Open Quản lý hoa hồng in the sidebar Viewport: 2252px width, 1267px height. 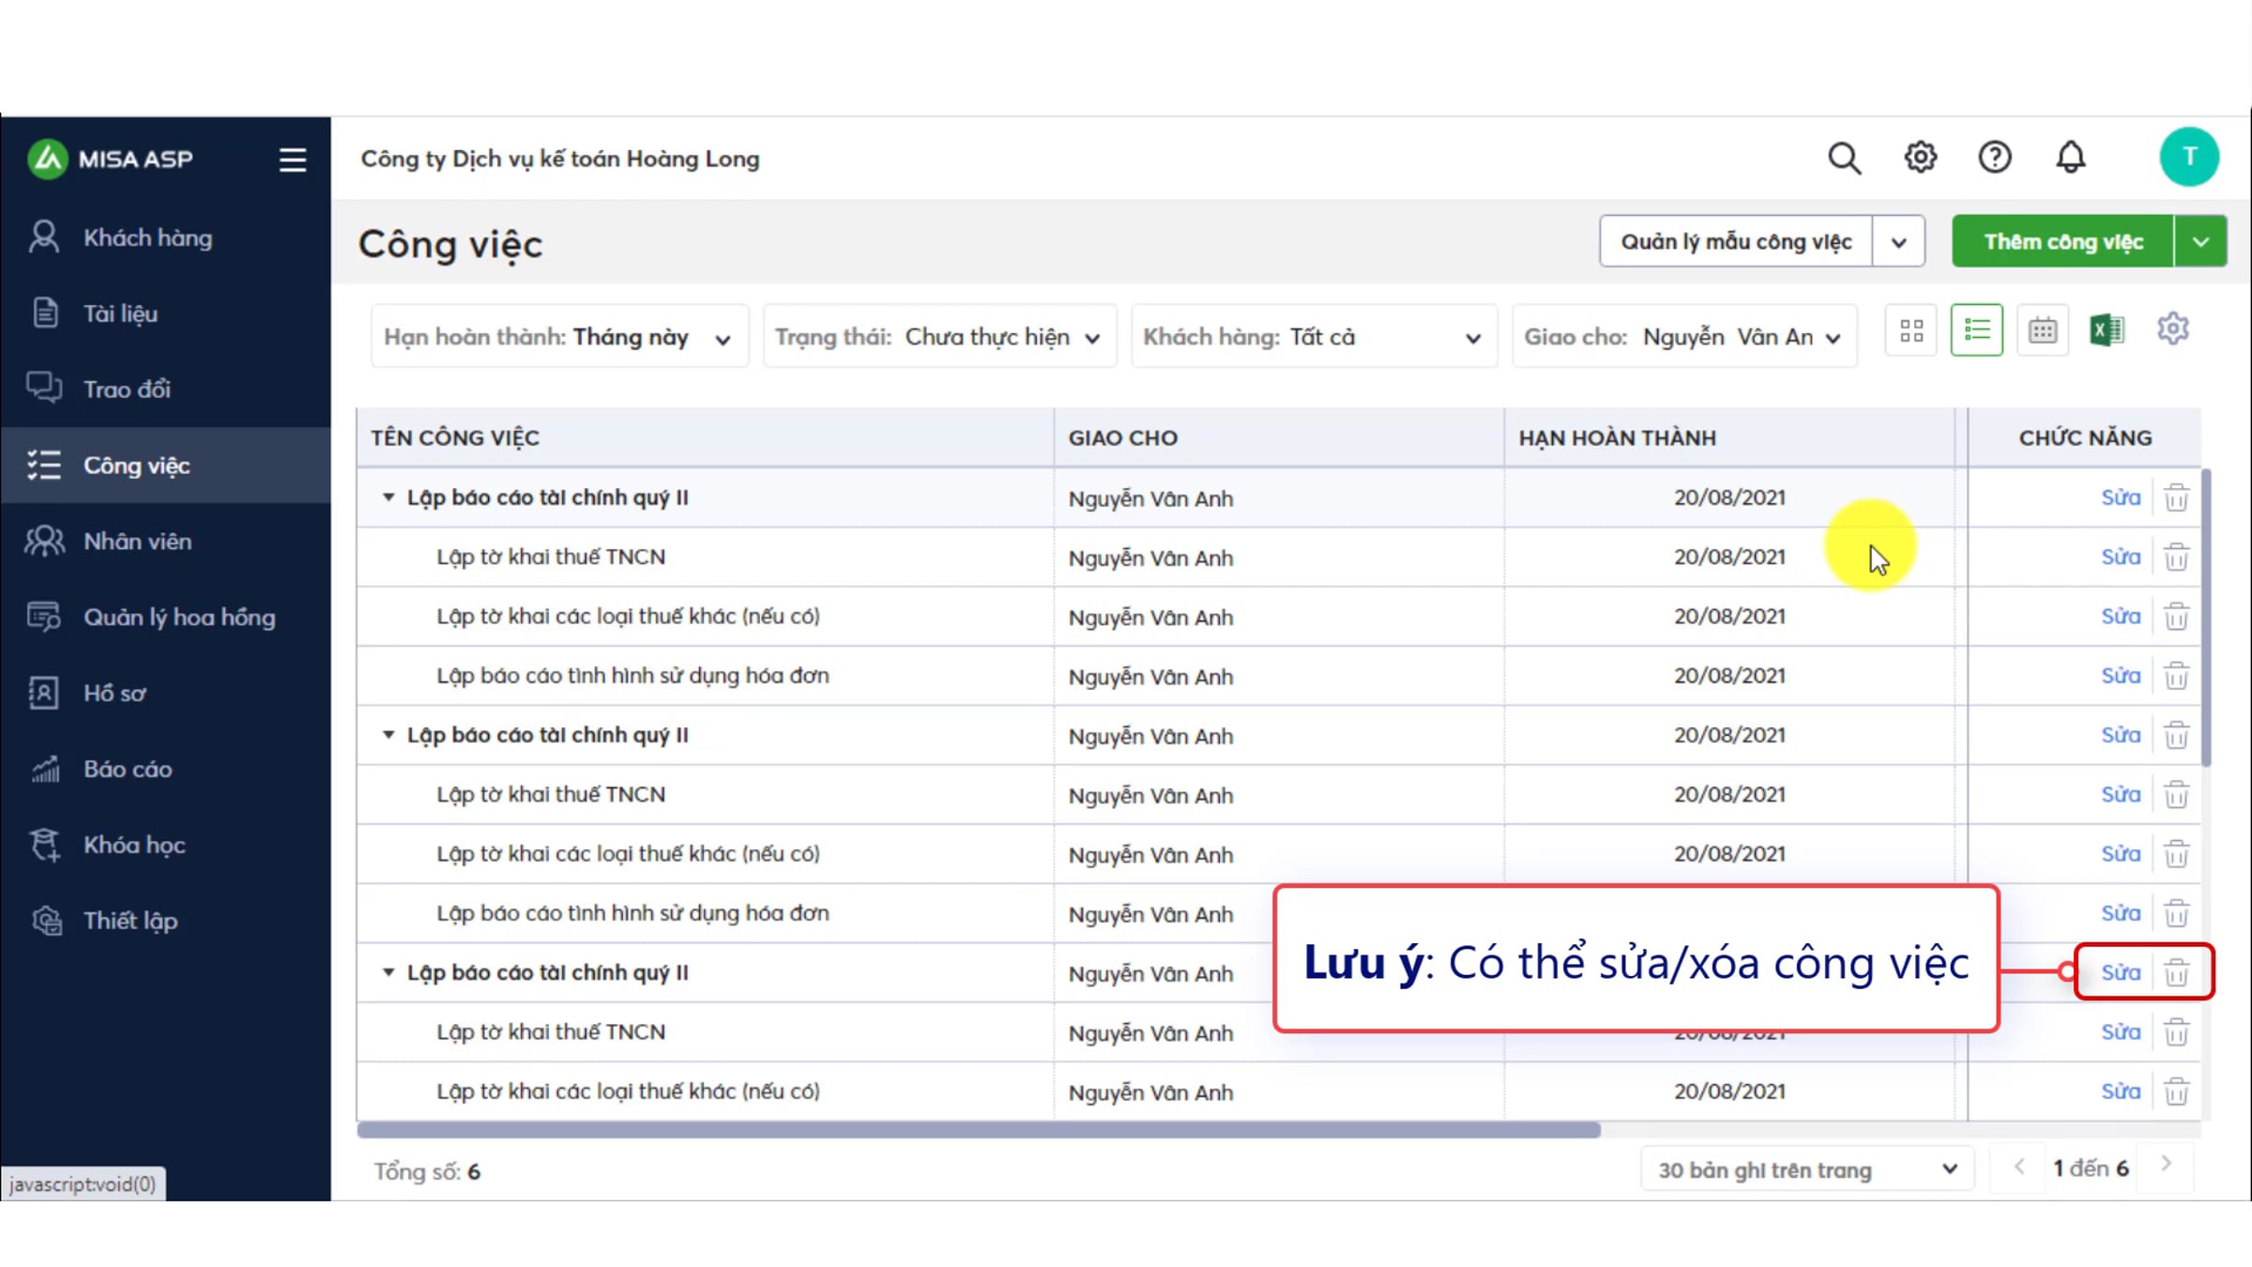(x=165, y=618)
